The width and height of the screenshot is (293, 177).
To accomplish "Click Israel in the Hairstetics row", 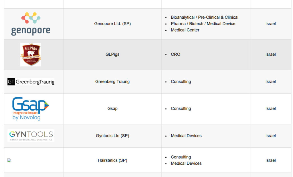I will (x=271, y=160).
